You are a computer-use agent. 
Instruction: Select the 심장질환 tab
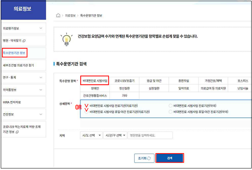click(154, 88)
